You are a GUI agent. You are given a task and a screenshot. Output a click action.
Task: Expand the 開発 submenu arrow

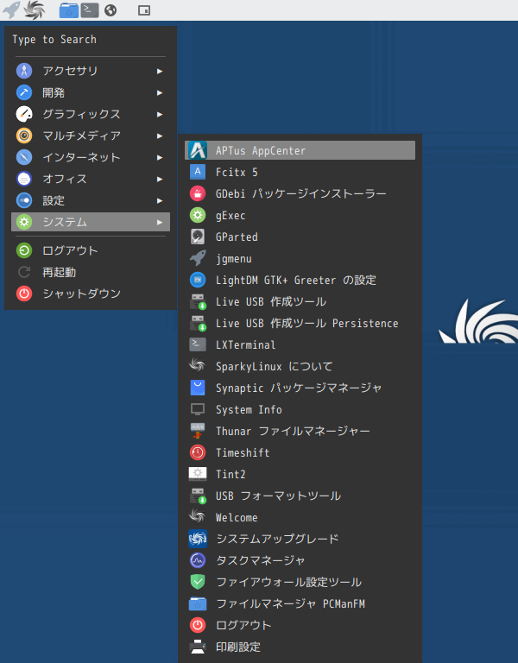pyautogui.click(x=160, y=92)
